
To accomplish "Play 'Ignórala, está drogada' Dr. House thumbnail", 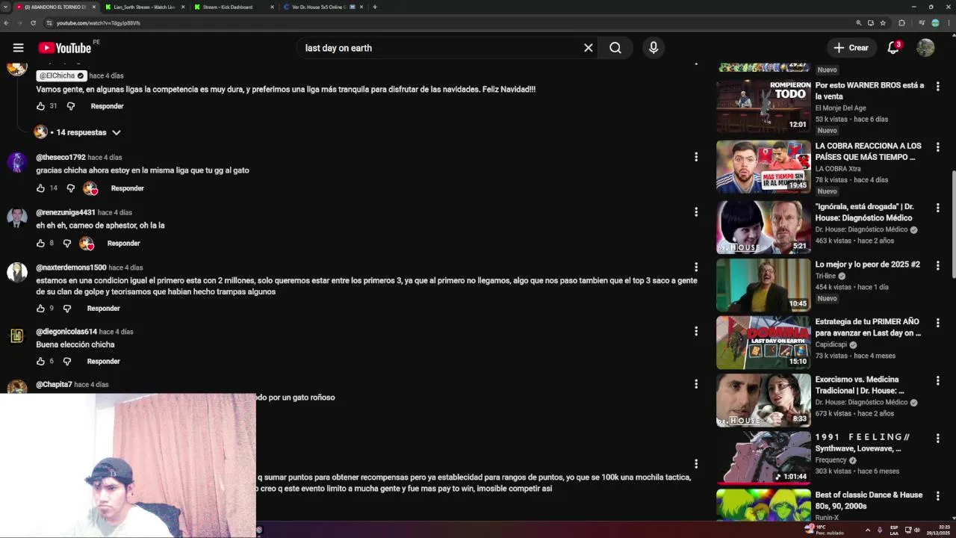I will 763,227.
